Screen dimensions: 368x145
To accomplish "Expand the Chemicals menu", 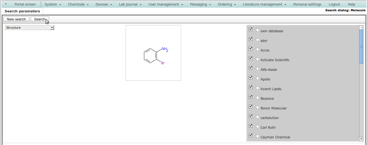I will pos(78,4).
